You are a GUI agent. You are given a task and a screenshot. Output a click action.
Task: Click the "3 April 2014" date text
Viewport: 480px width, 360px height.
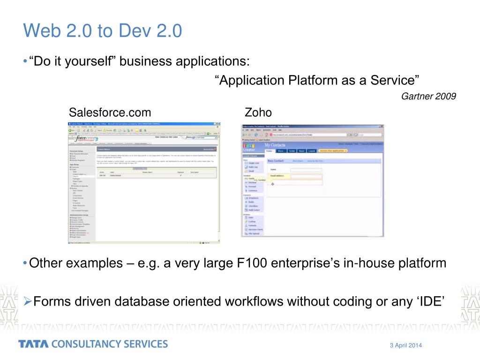(x=405, y=345)
